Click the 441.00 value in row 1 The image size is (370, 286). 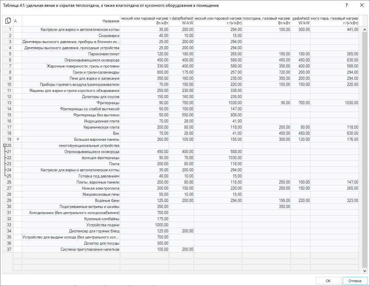(x=334, y=30)
